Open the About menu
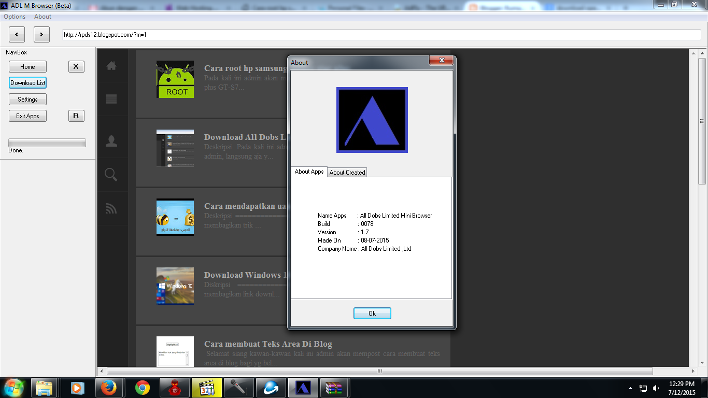 pos(43,17)
